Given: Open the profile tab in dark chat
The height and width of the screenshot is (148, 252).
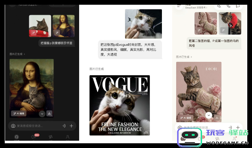Looking at the screenshot, I should pos(67,137).
